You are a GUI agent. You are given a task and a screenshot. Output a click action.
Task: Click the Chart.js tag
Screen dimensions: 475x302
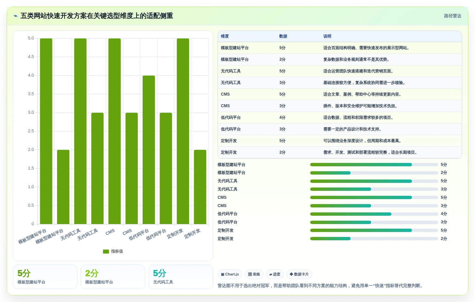click(230, 274)
